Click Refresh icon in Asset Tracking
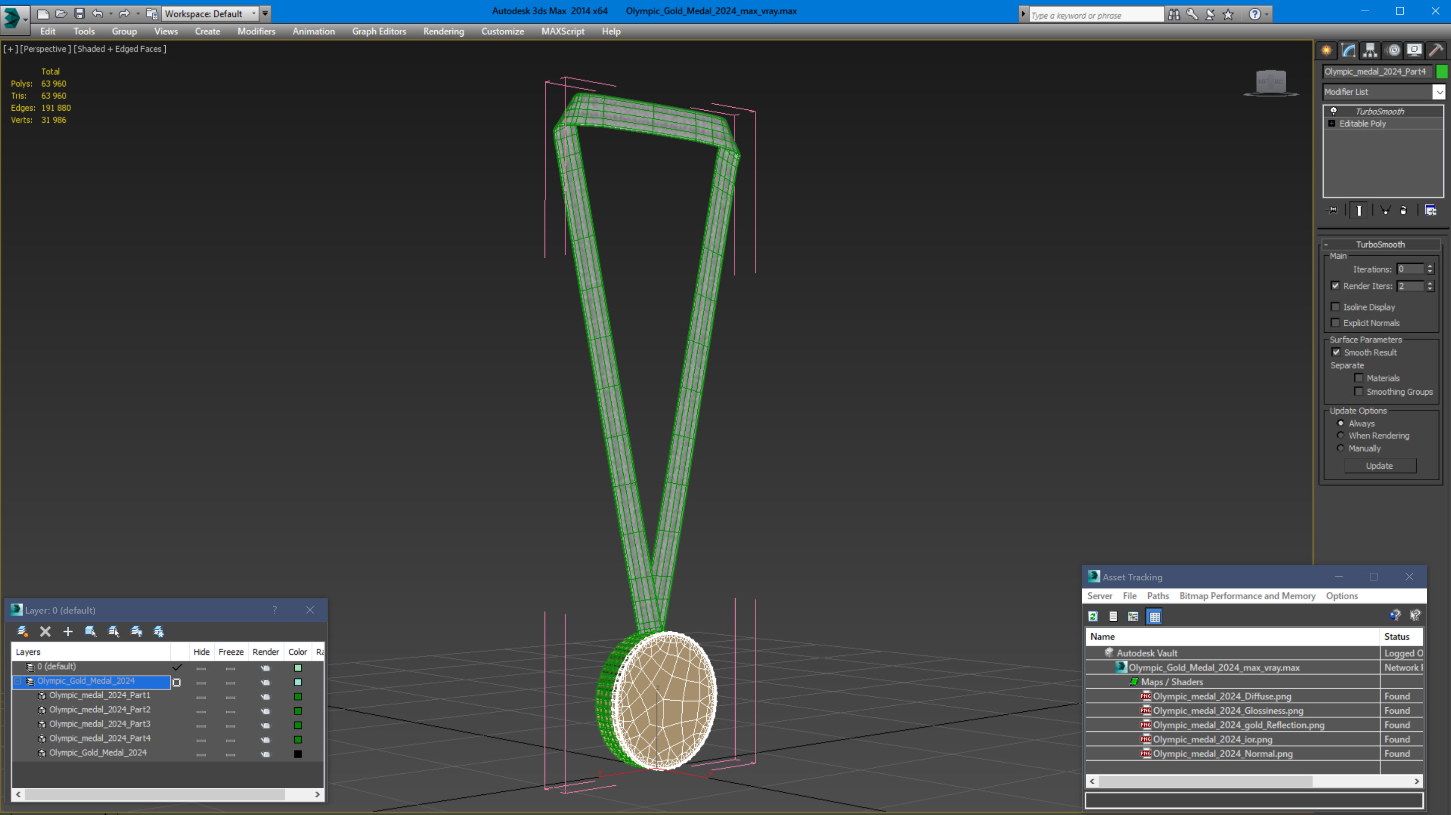The height and width of the screenshot is (815, 1451). 1093,616
